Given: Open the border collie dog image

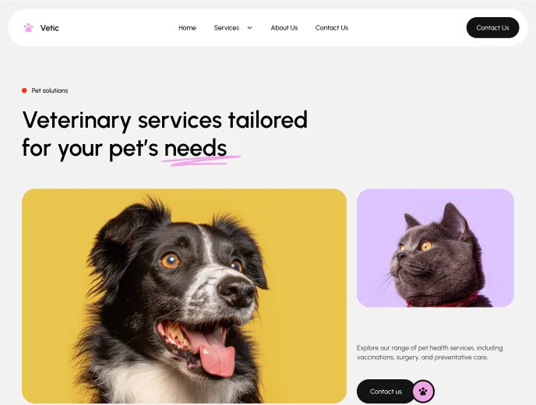Looking at the screenshot, I should coord(184,296).
